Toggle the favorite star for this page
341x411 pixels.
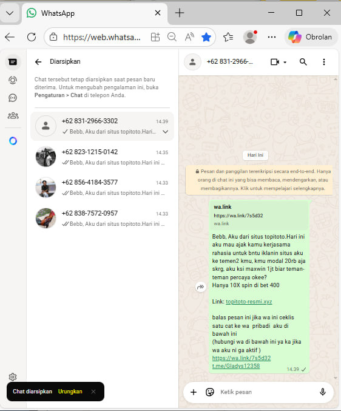point(206,37)
